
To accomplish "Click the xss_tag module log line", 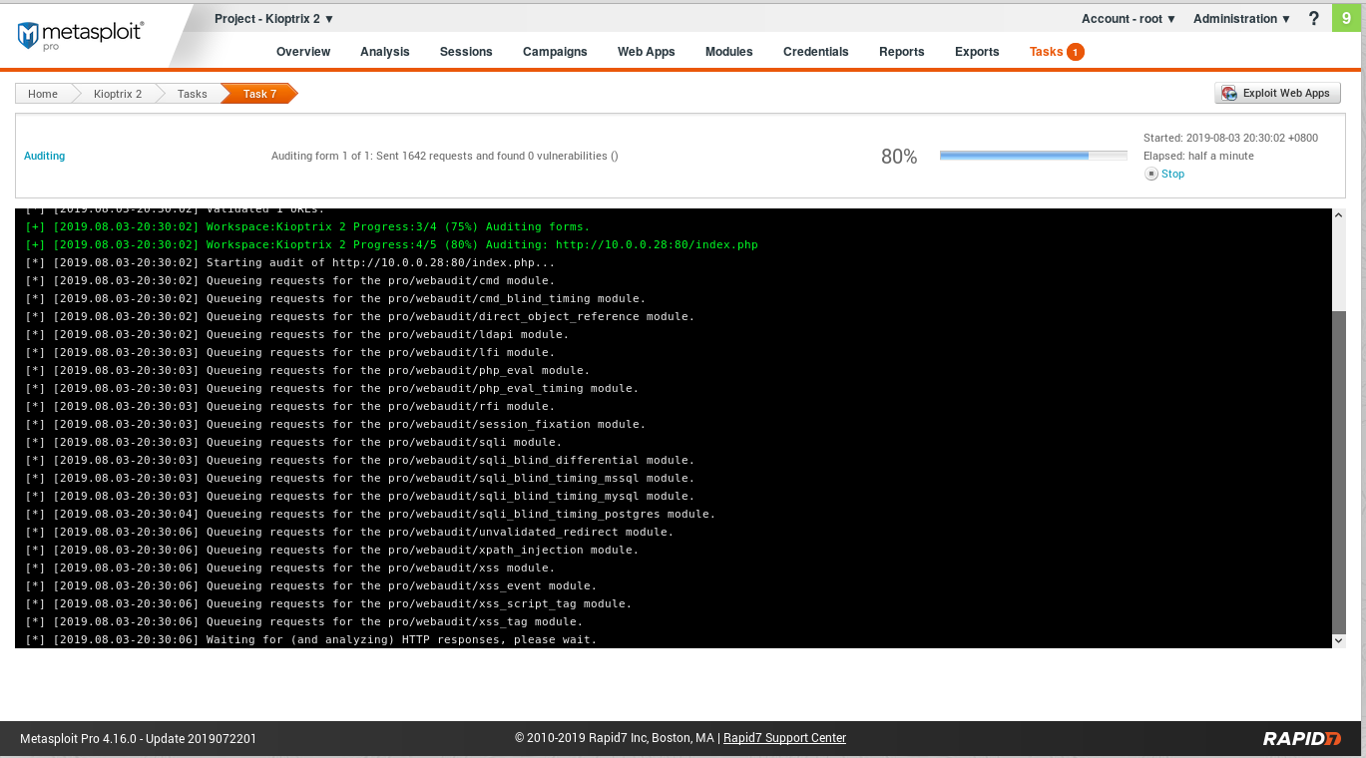I will click(304, 621).
